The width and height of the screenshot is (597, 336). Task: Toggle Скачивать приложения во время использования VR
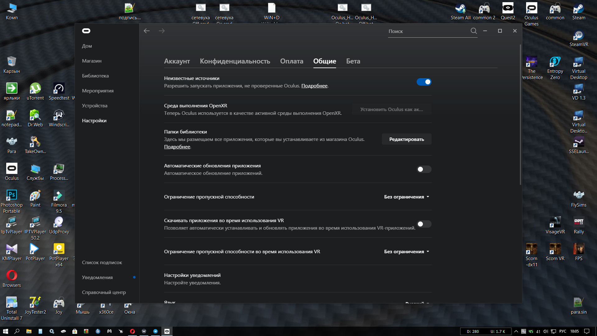pos(424,224)
